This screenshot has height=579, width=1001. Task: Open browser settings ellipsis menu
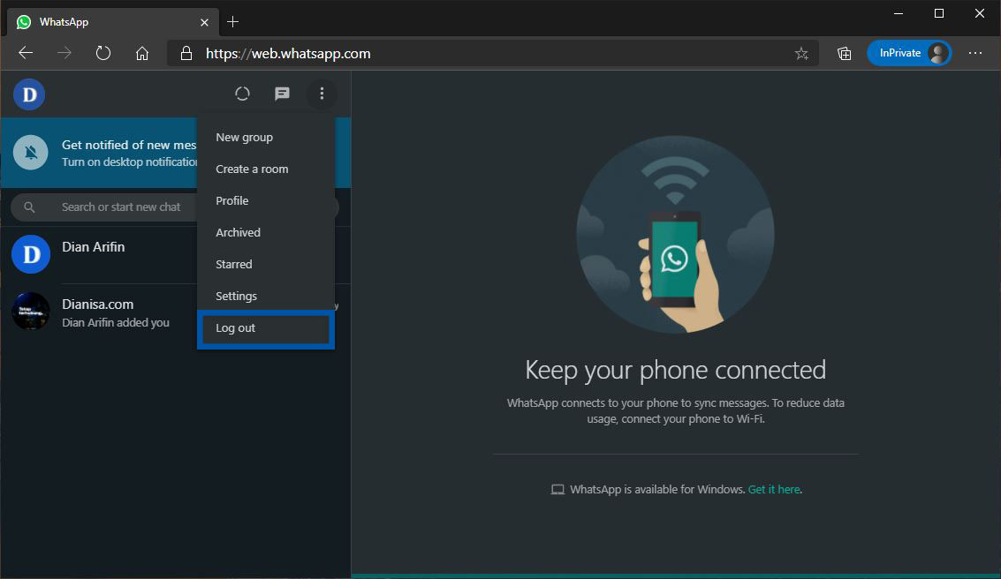pos(975,53)
